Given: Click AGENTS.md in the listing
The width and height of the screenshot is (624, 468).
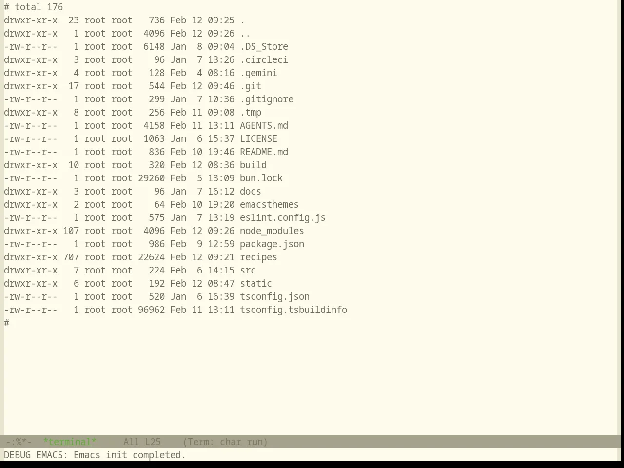Looking at the screenshot, I should (x=264, y=125).
